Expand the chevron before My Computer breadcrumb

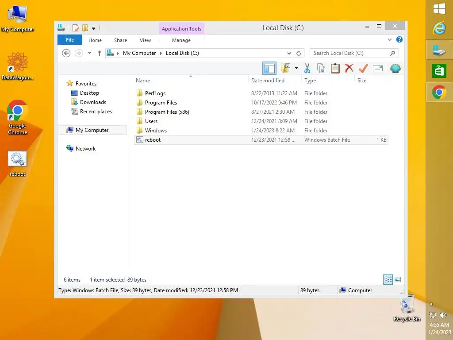click(118, 53)
